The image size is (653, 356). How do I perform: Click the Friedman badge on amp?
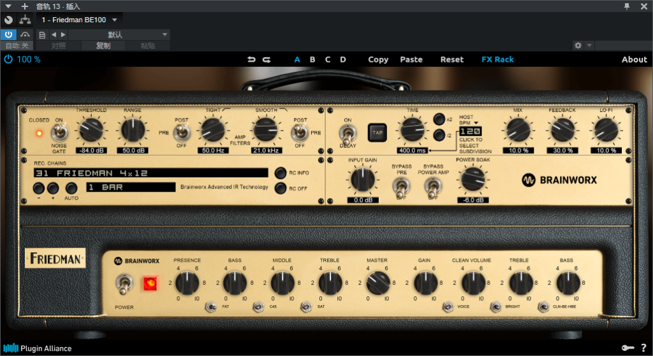(55, 259)
